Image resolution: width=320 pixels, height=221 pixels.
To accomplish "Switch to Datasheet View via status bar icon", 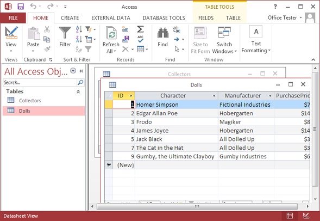I will pos(290,216).
